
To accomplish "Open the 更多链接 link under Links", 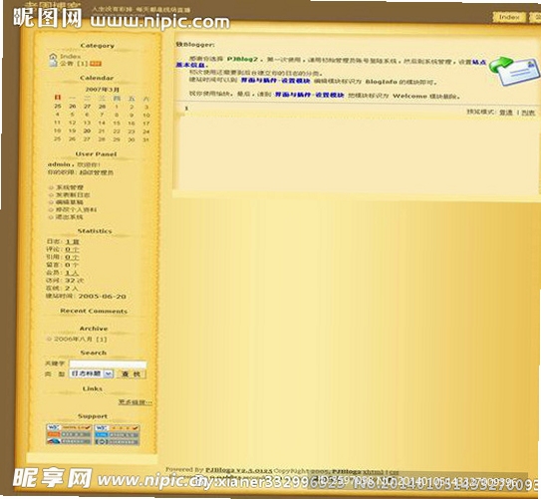I will click(135, 402).
